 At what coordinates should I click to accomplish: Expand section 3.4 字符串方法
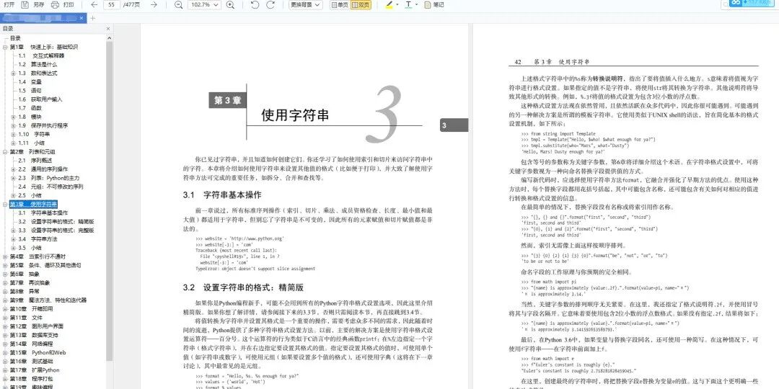tap(14, 239)
